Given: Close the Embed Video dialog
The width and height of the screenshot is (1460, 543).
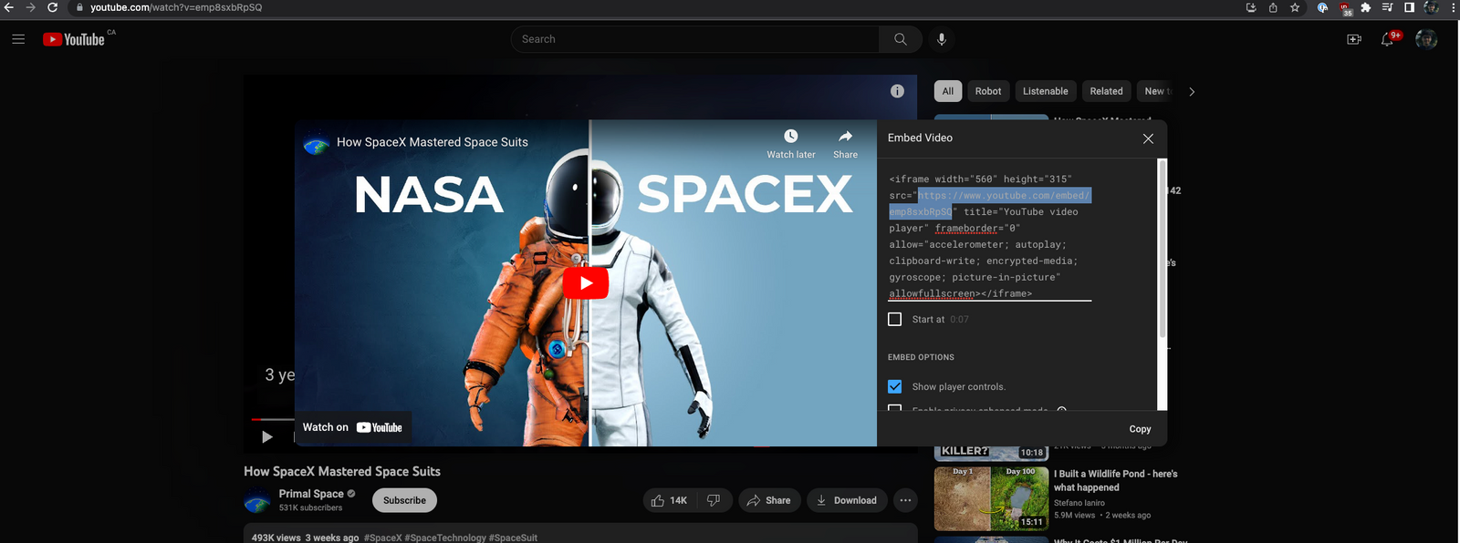Looking at the screenshot, I should (x=1148, y=138).
